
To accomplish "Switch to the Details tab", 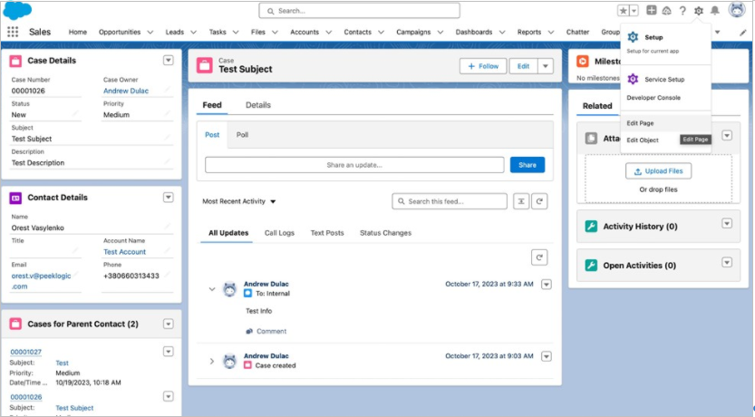I will [x=258, y=105].
